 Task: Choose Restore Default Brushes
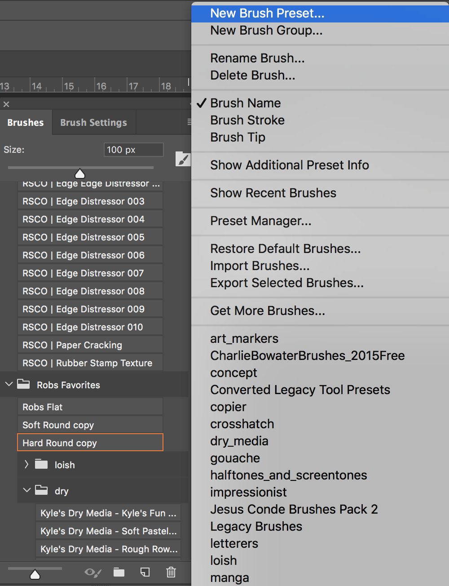tap(320, 249)
